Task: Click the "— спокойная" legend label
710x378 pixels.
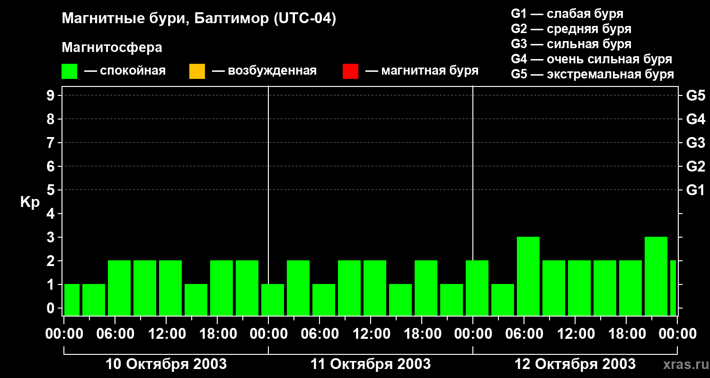Action: (x=125, y=71)
